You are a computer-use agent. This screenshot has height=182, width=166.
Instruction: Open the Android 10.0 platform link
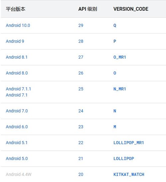(x=18, y=25)
